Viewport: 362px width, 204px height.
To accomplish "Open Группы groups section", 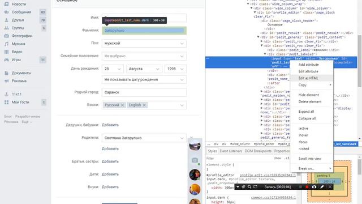I will click(18, 28).
